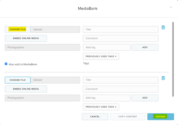This screenshot has width=178, height=125.
Task: Click the blue Upload button
Action: [x=161, y=117]
